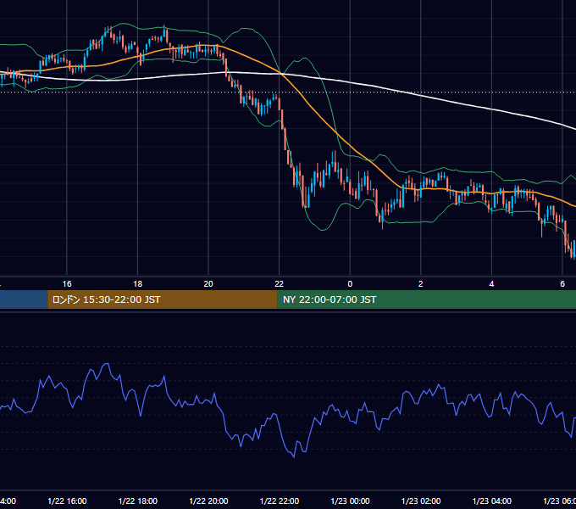
Task: Click the 20 hour label on the price chart axis
Action: tap(208, 284)
